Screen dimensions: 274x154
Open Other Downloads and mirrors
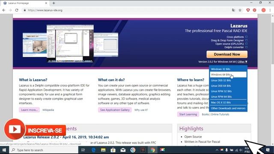point(228,108)
